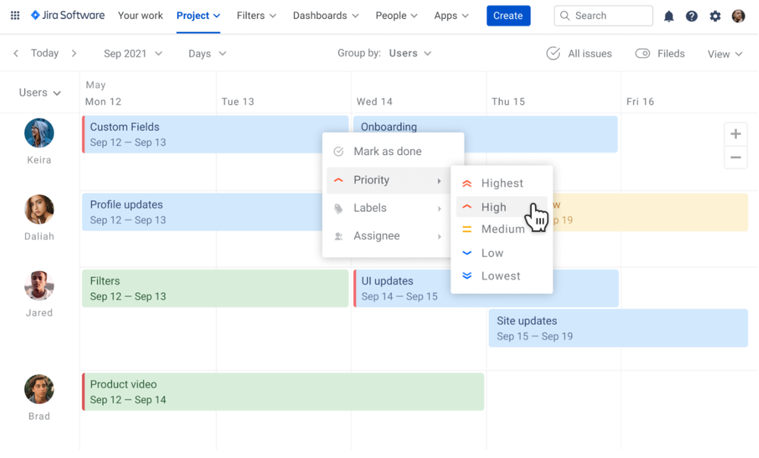Select the Lowest priority chevron icon
This screenshot has height=458, width=759.
pos(466,276)
